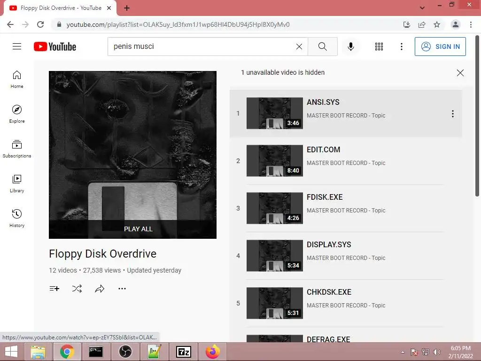
Task: Click the ANSI.SYS title text
Action: pos(323,102)
